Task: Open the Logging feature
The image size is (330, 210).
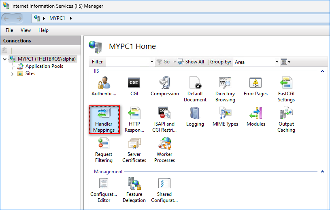Action: click(x=195, y=117)
